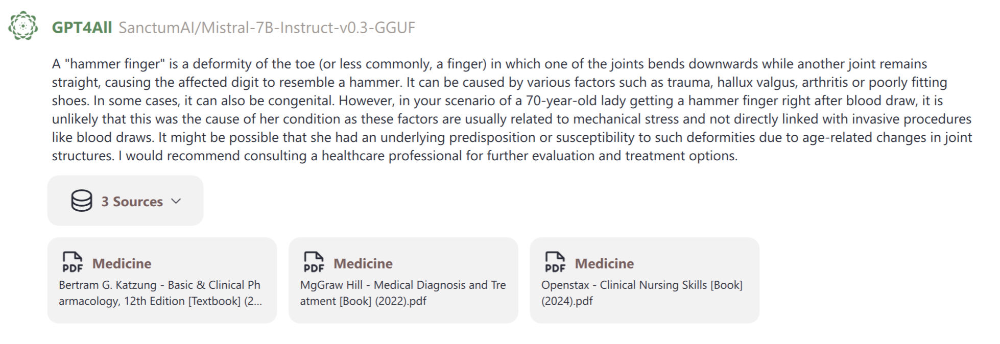Collapse sources using the chevron arrow
The height and width of the screenshot is (344, 1000).
176,201
